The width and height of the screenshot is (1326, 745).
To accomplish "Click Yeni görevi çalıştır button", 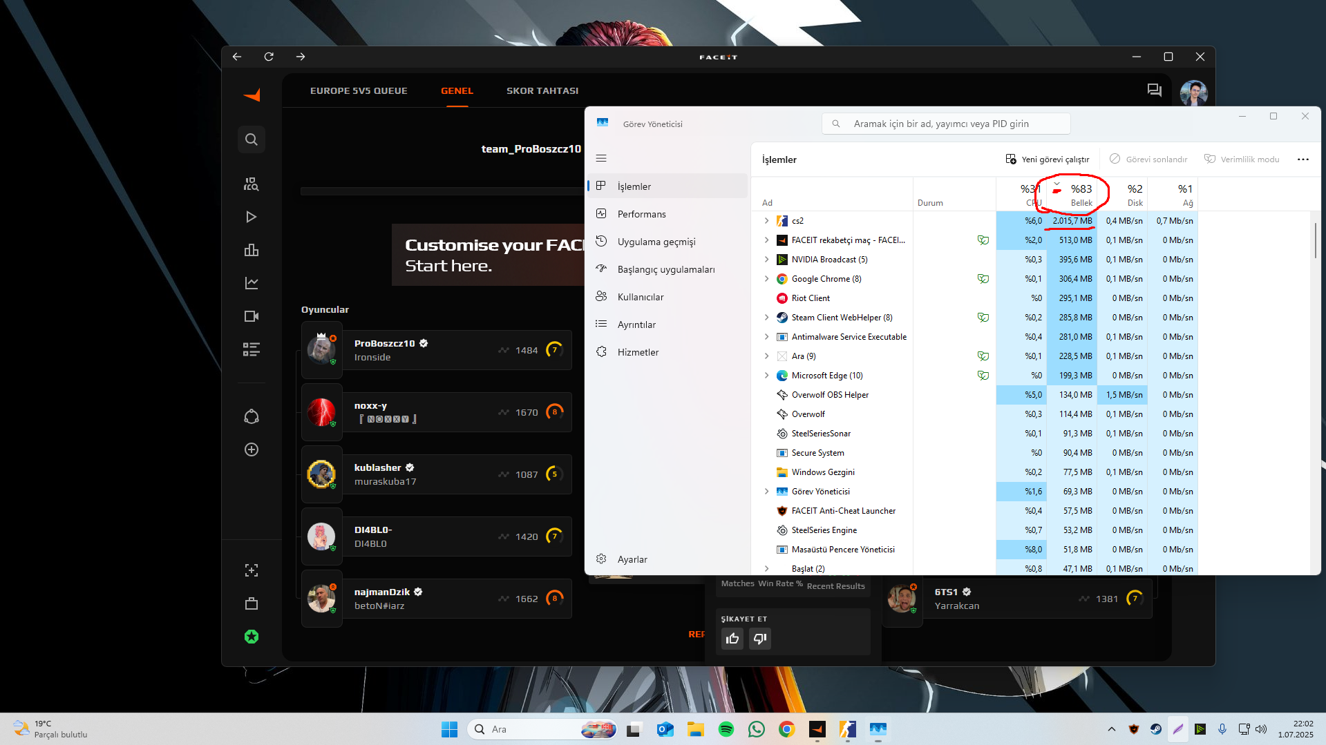I will pos(1047,159).
